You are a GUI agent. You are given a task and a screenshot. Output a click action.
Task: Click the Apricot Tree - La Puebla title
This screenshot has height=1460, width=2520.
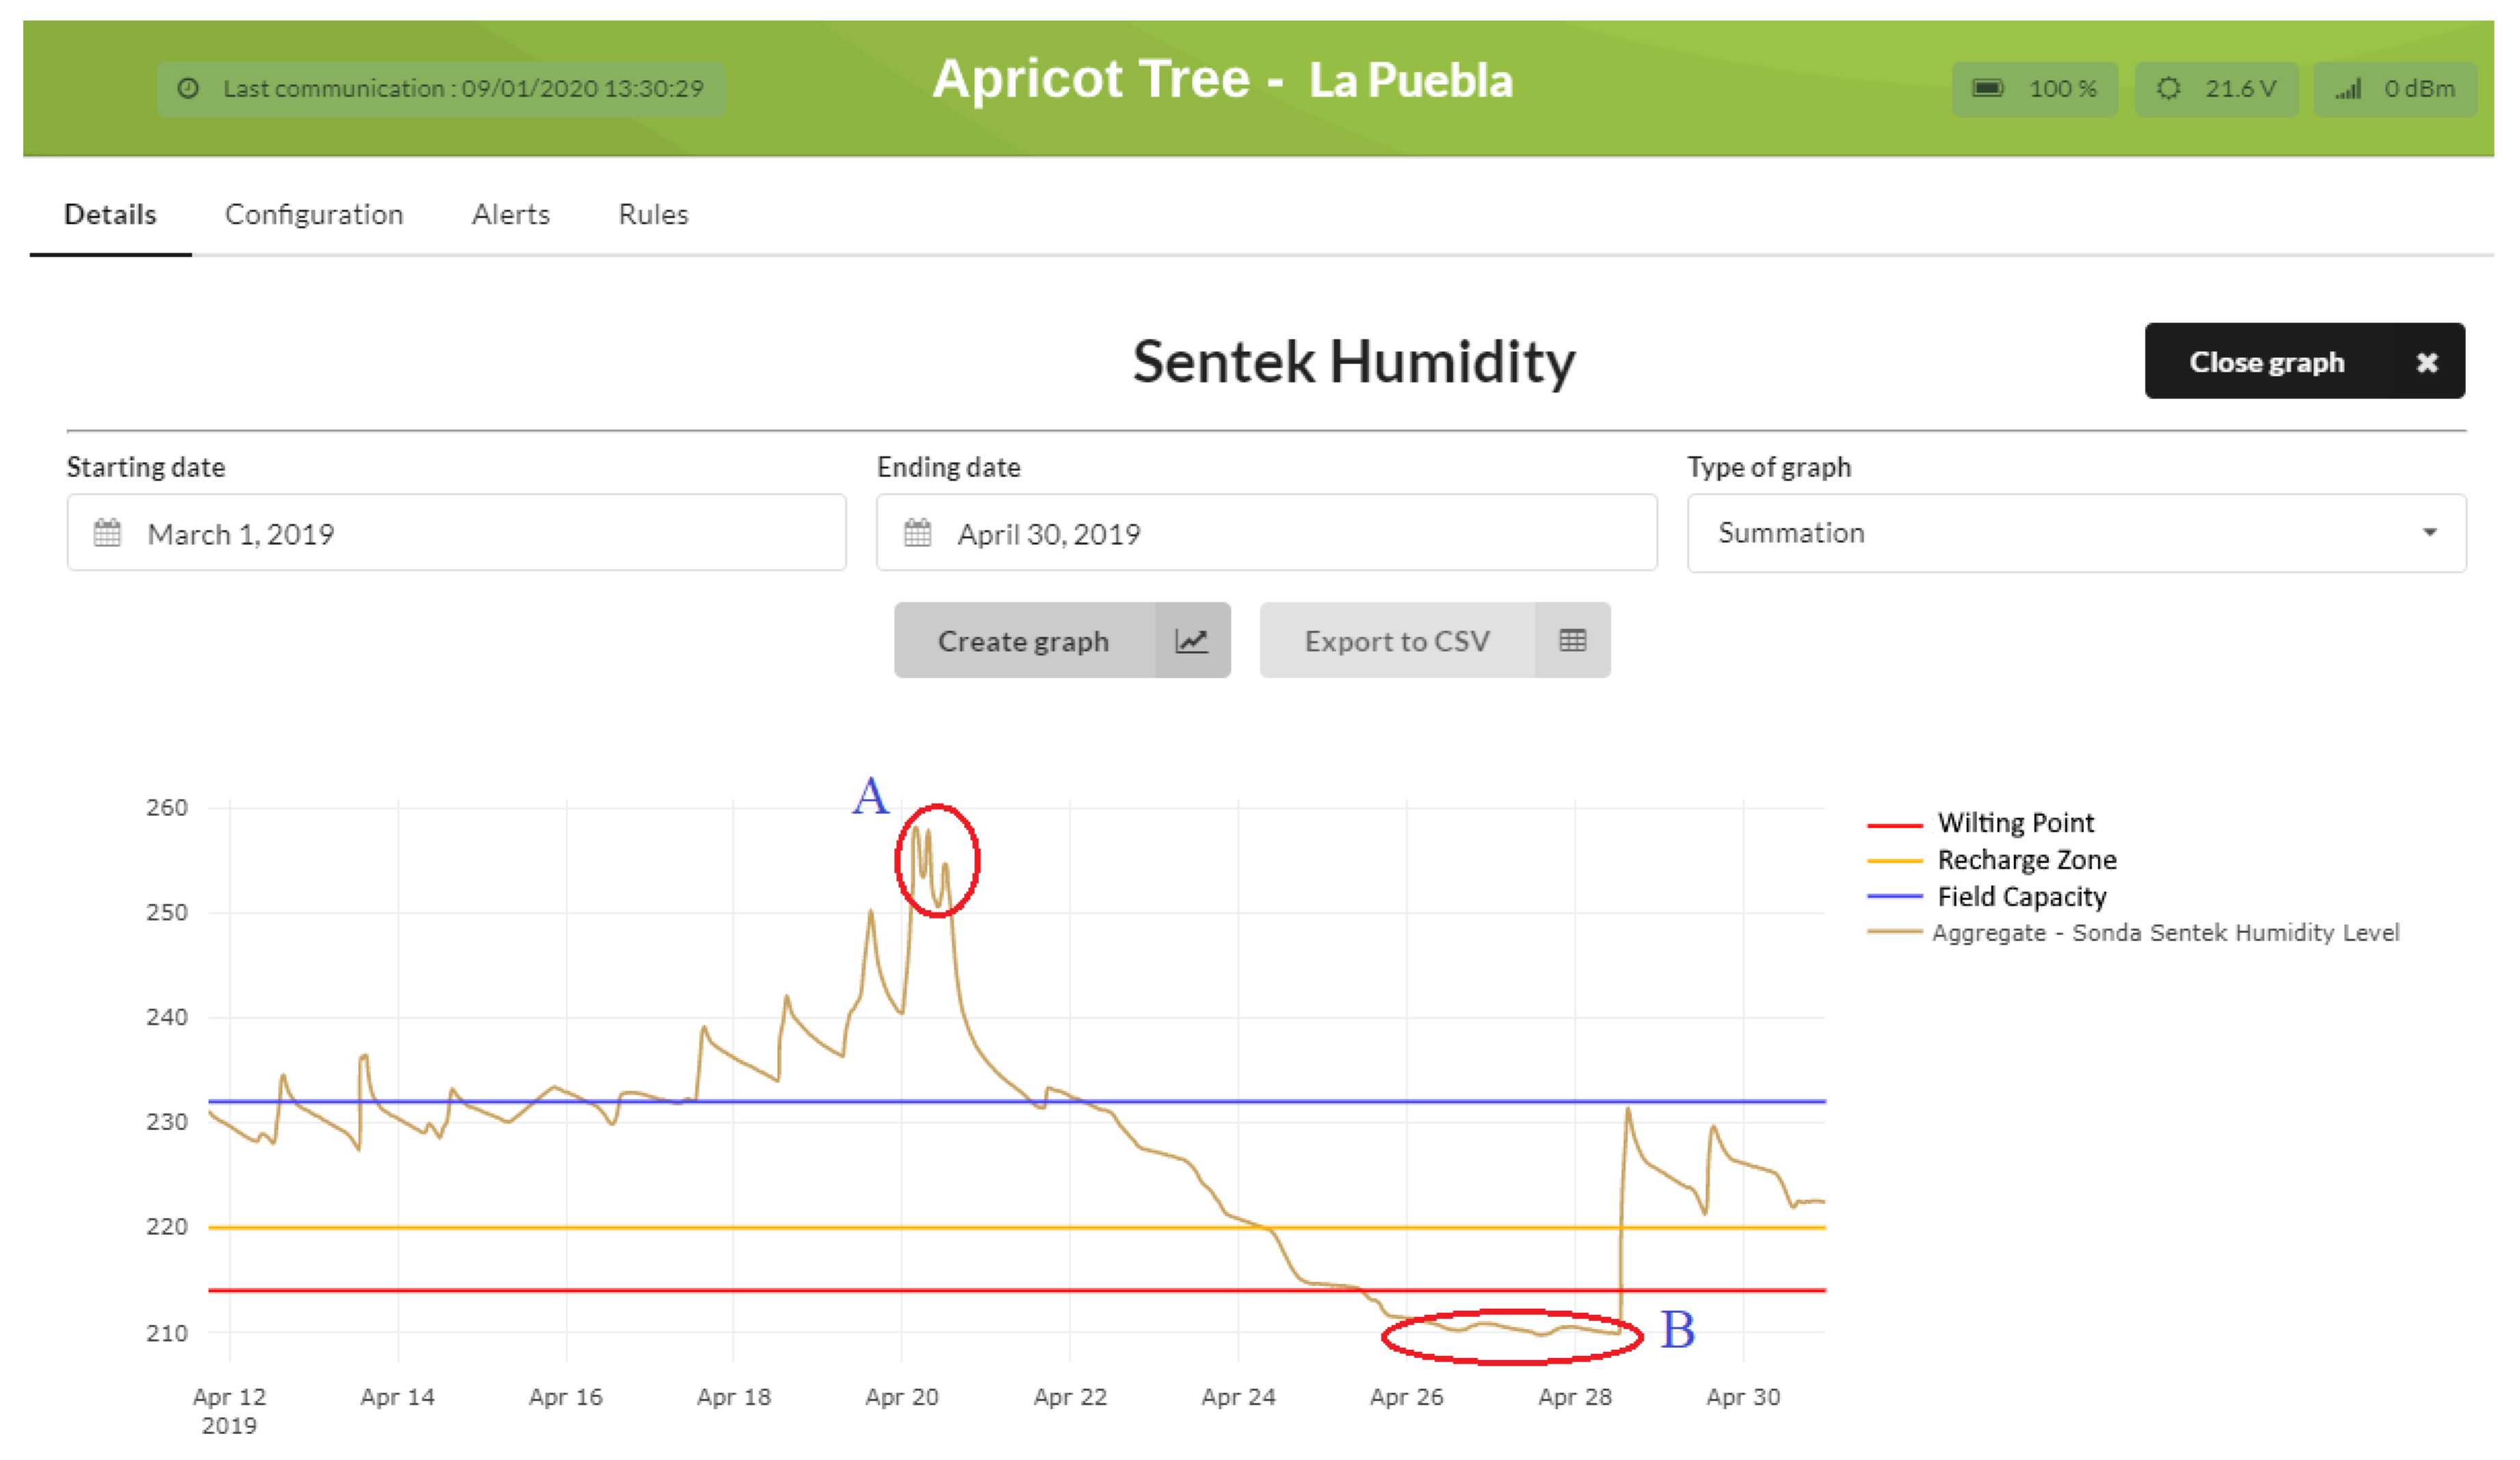tap(1222, 79)
